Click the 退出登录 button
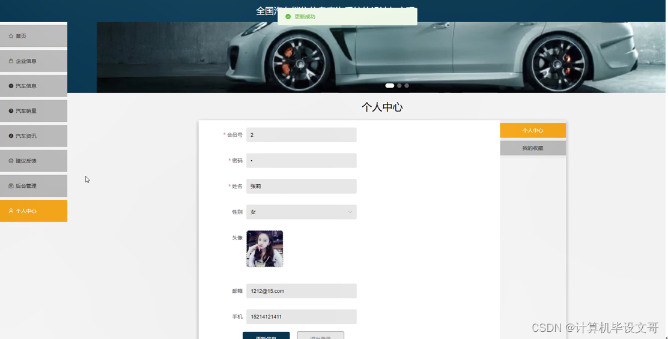 pyautogui.click(x=320, y=335)
